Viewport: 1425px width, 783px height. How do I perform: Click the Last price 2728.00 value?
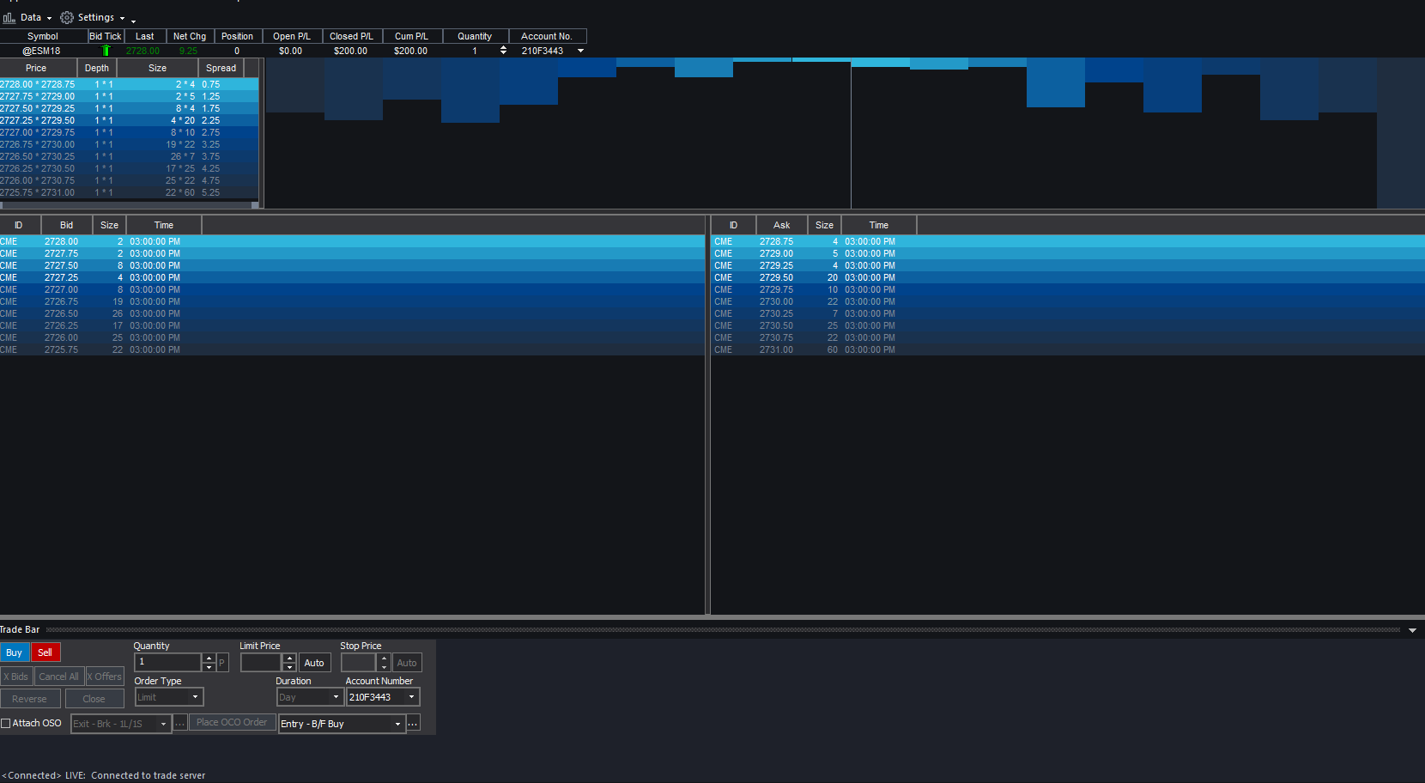[143, 51]
